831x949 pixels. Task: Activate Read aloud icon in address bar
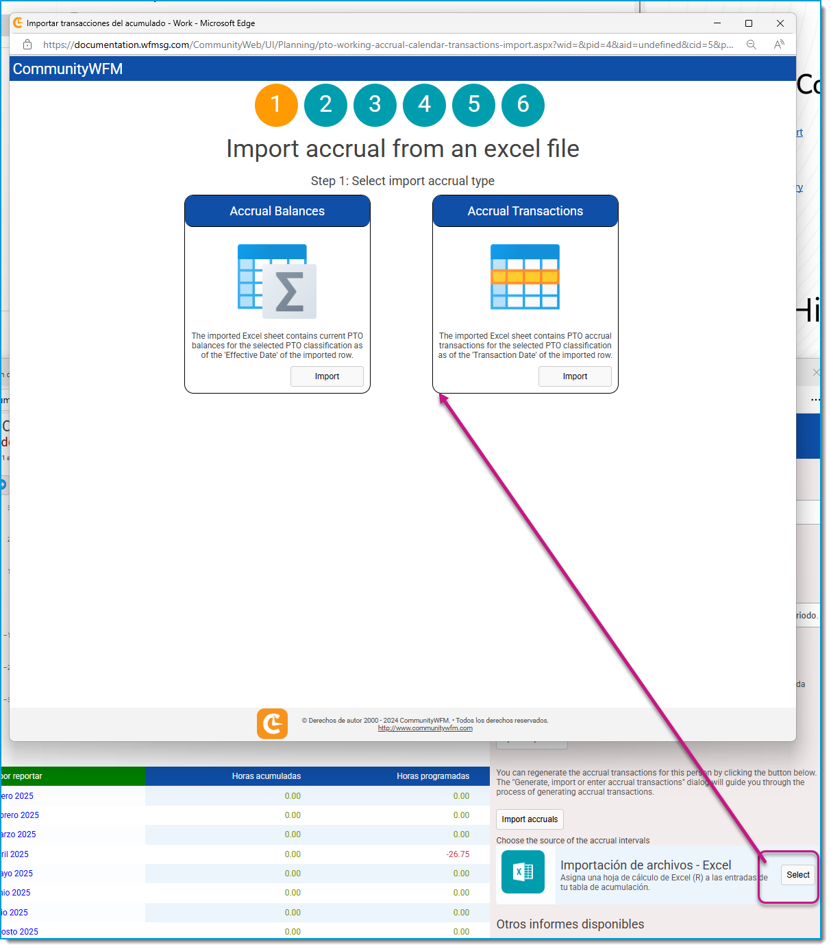[779, 45]
